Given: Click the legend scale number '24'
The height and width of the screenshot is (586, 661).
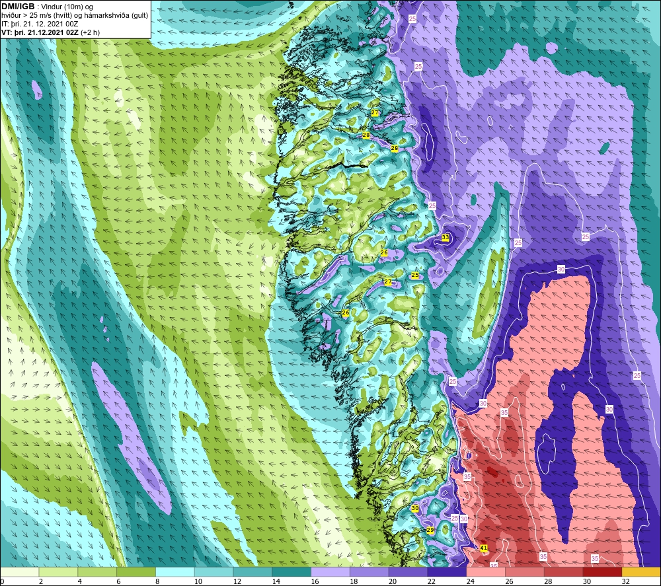Looking at the screenshot, I should coord(471,581).
